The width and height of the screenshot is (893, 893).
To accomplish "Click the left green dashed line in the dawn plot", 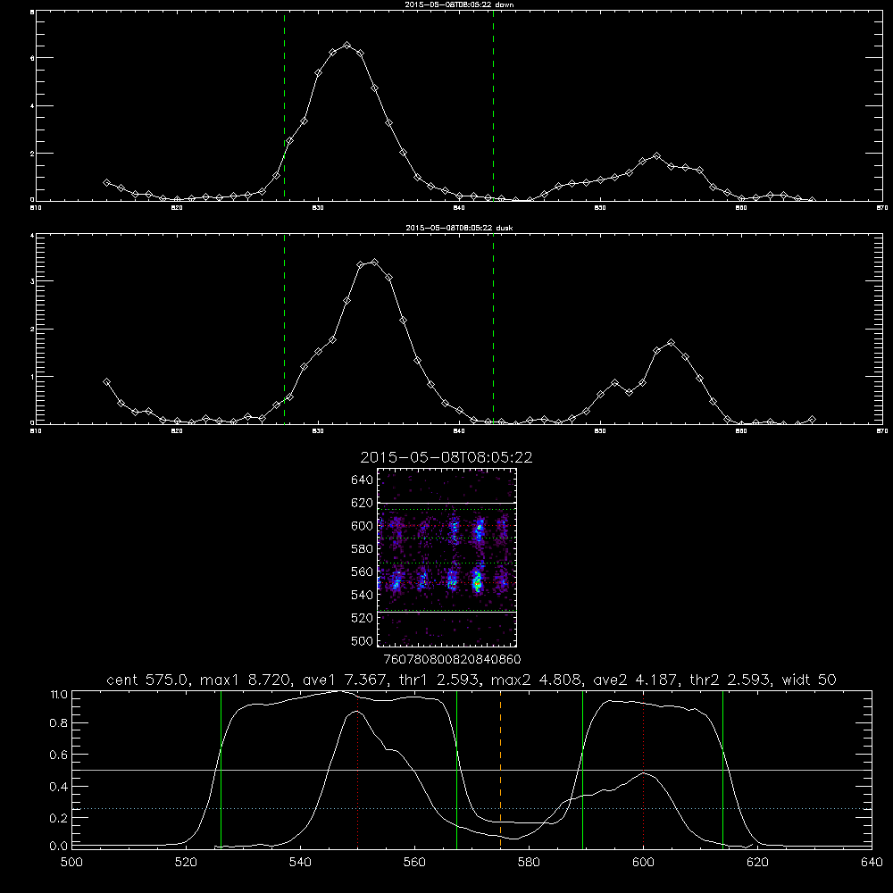I will tap(284, 105).
